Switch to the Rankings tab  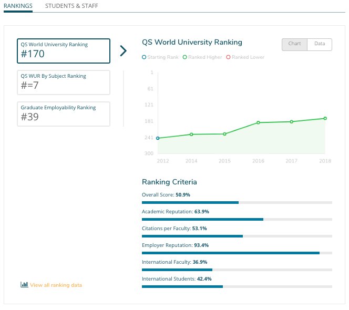coord(18,6)
